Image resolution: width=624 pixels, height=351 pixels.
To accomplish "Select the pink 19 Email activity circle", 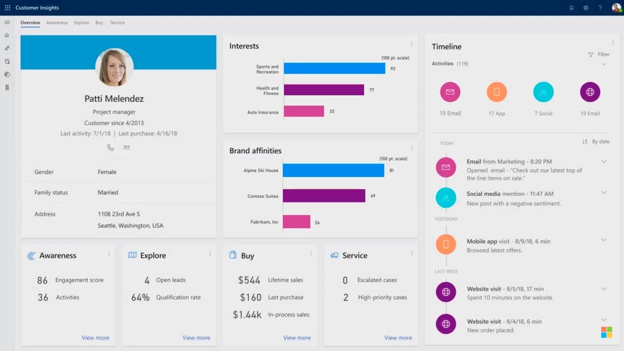I will pyautogui.click(x=450, y=92).
